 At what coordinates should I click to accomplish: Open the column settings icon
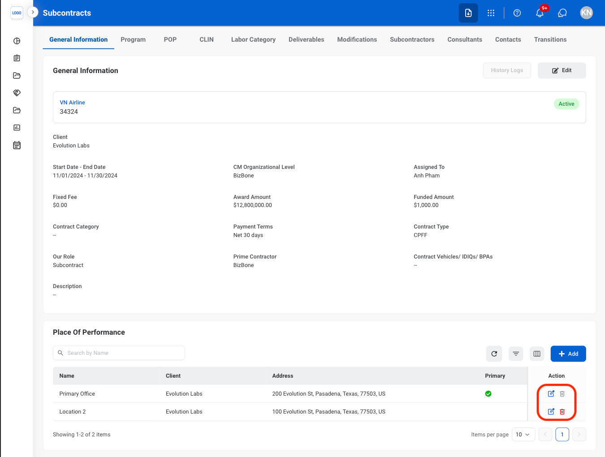coord(537,354)
